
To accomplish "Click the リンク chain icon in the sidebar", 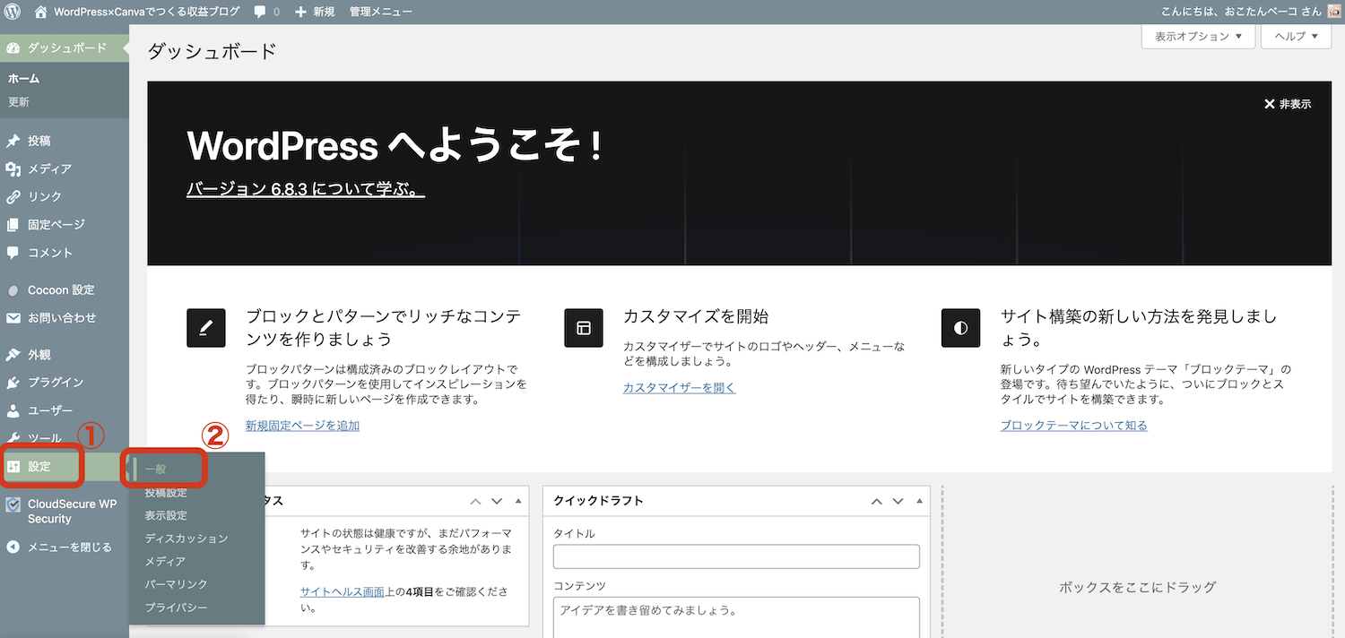I will 14,196.
